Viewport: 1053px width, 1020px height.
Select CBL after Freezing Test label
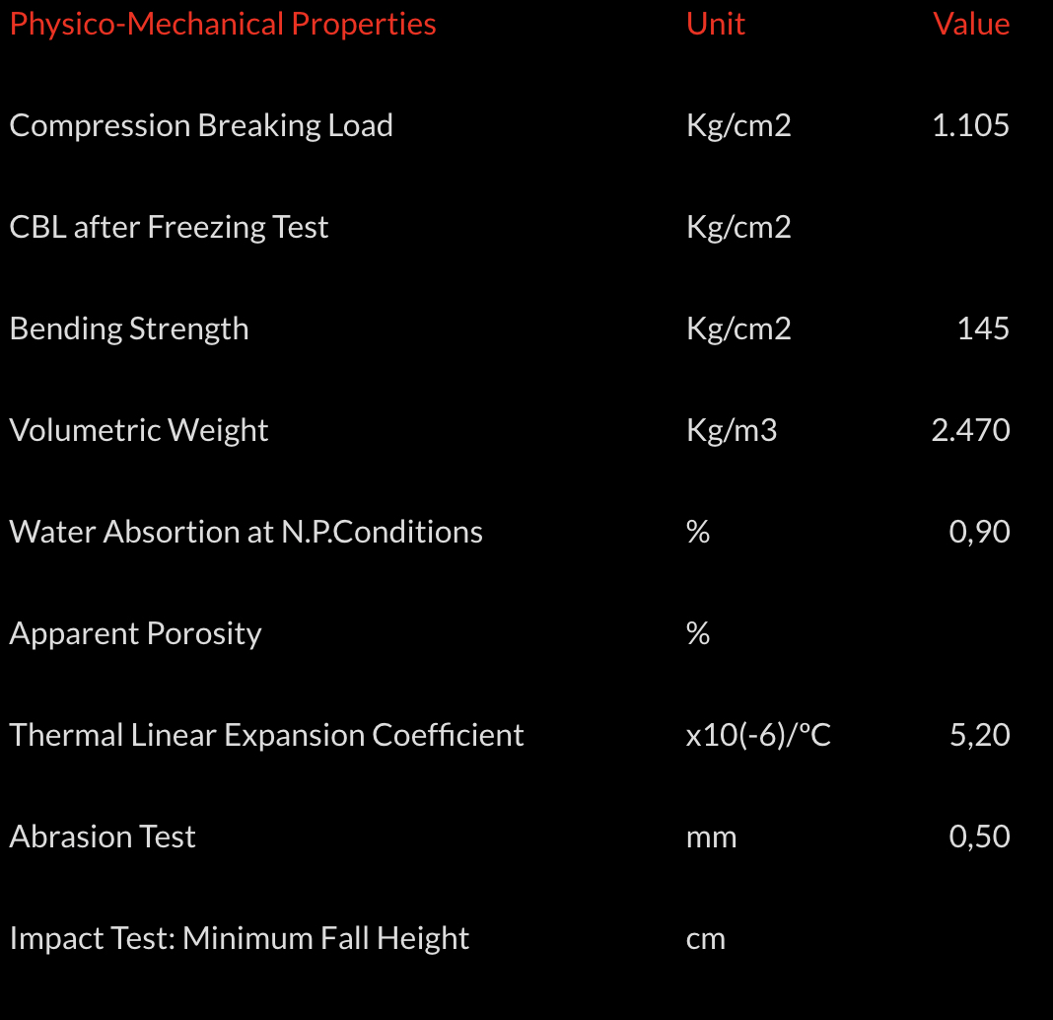(169, 227)
